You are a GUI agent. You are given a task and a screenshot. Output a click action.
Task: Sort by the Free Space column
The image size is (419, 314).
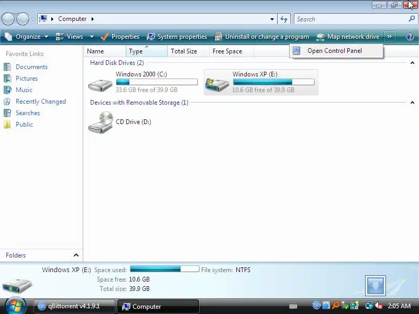[231, 51]
